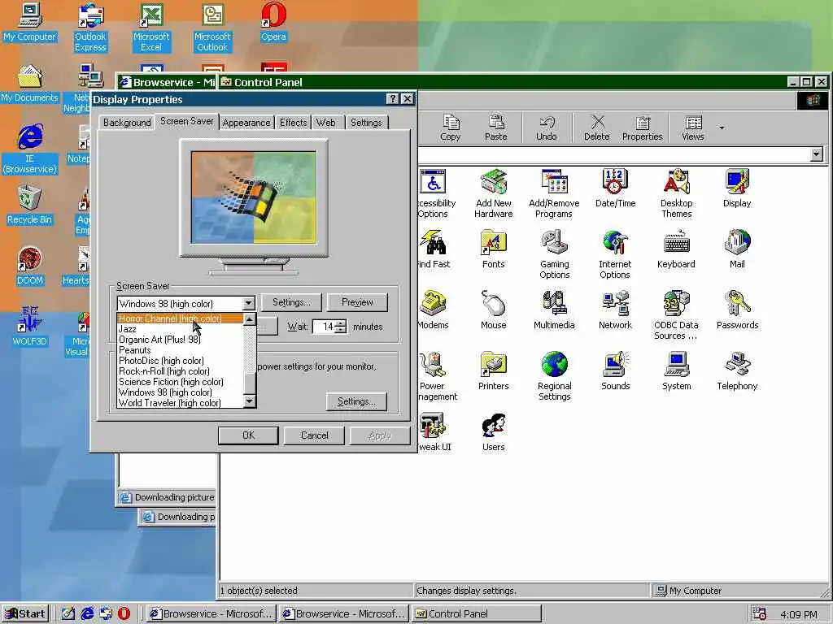Viewport: 833px width, 624px height.
Task: Click the monitor power Settings... button
Action: [x=356, y=401]
